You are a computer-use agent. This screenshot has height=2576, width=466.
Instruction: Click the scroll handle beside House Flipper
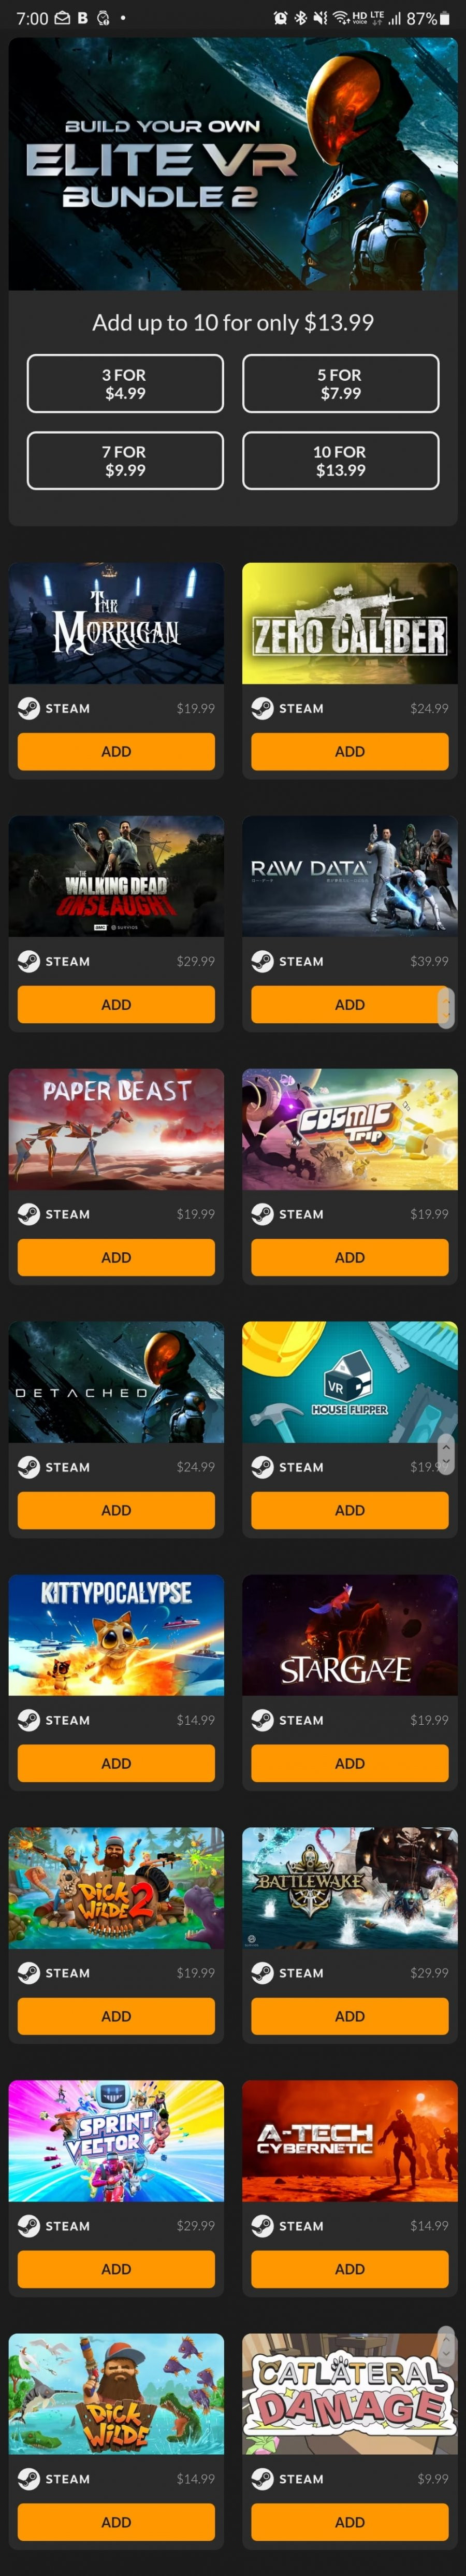pos(446,1454)
